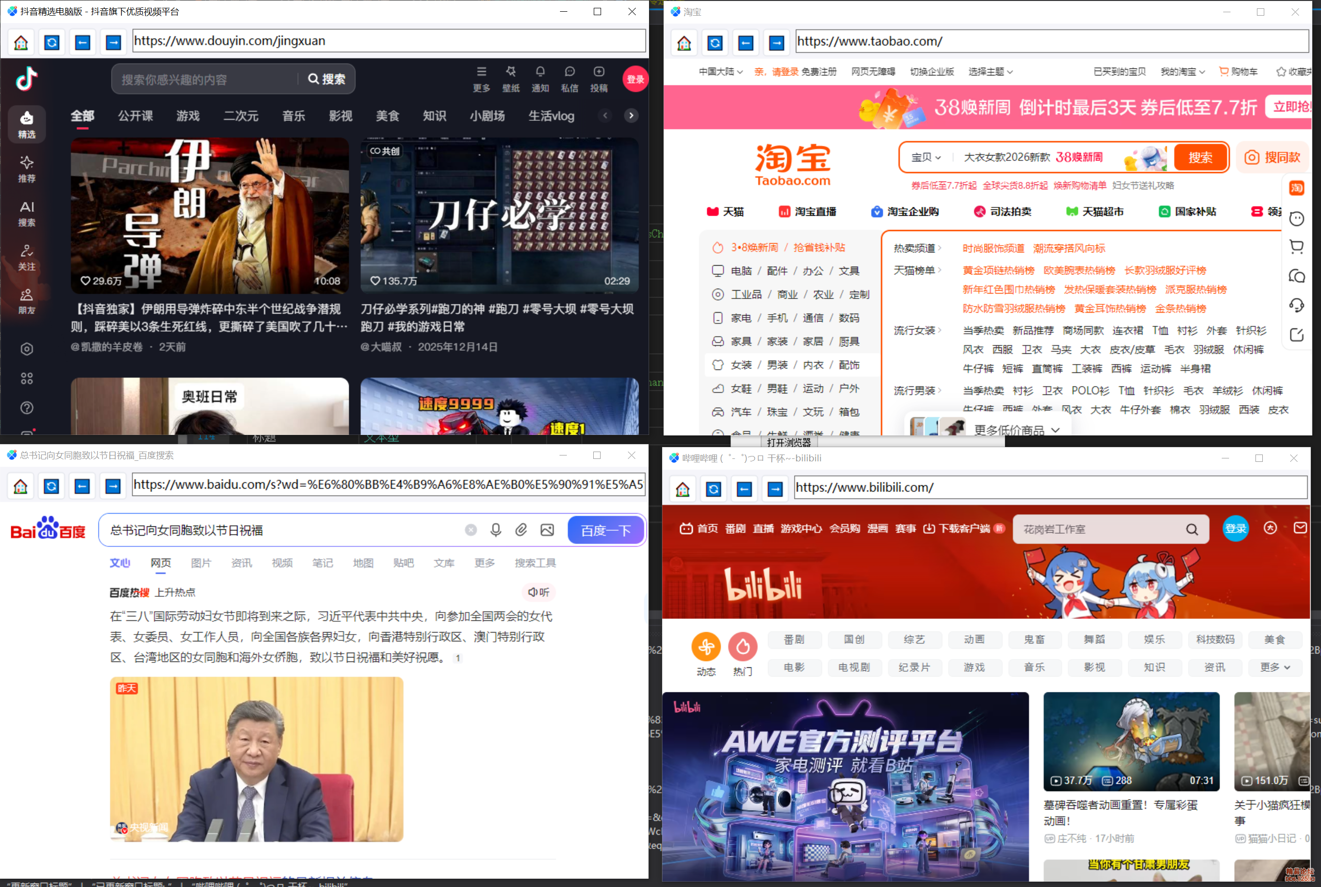Reload the Douyin browser window
This screenshot has height=887, width=1321.
coord(52,43)
